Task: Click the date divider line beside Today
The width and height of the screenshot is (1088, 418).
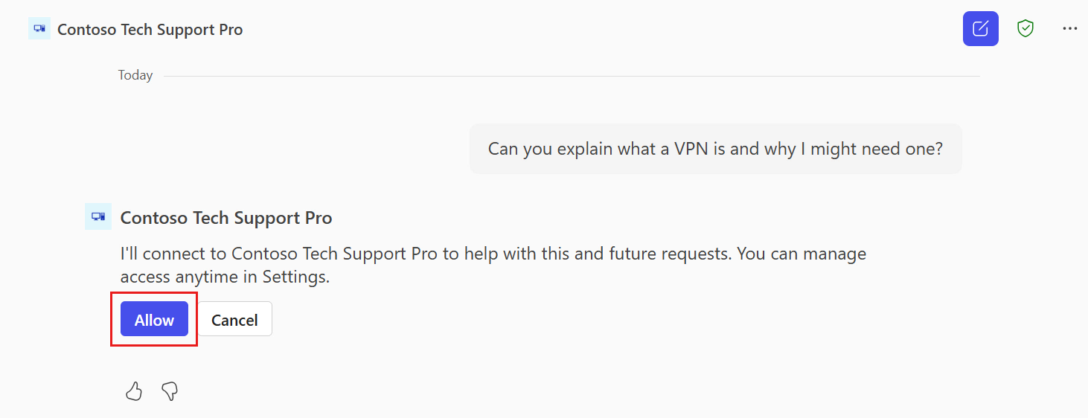Action: click(x=572, y=76)
